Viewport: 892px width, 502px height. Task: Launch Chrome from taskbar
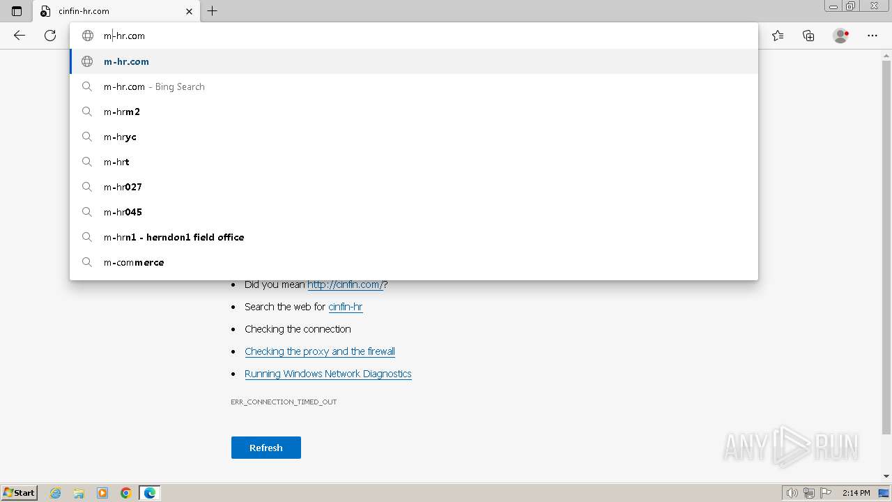click(126, 493)
